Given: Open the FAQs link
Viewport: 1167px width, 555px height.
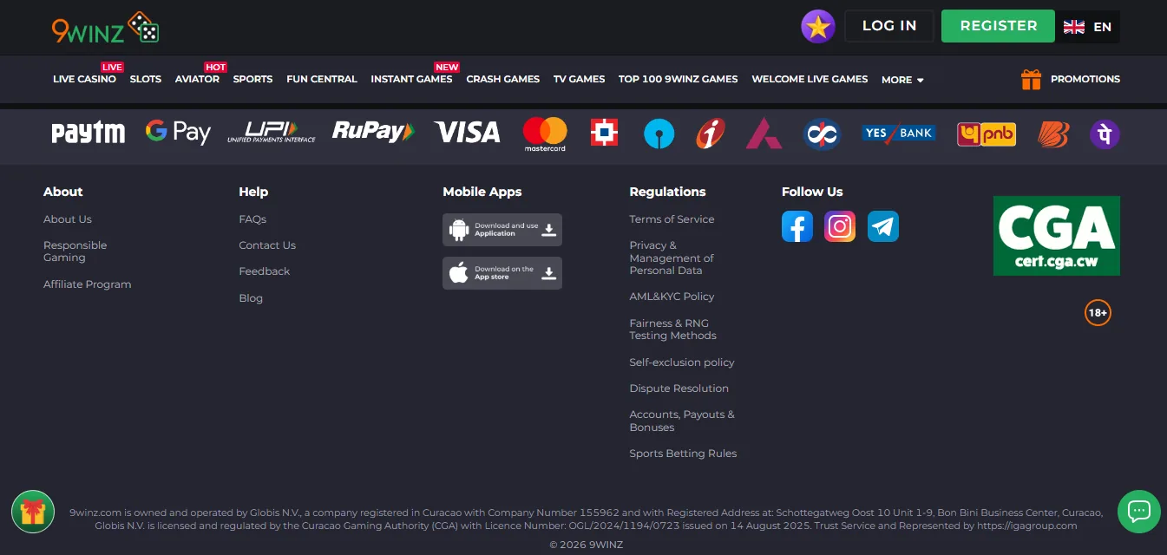Looking at the screenshot, I should [252, 219].
